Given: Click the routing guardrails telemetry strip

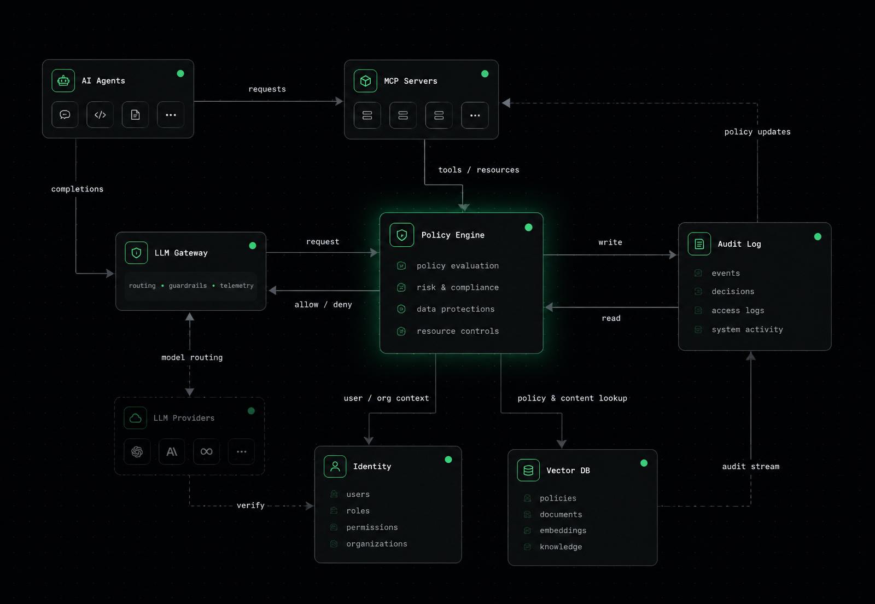Looking at the screenshot, I should point(191,286).
